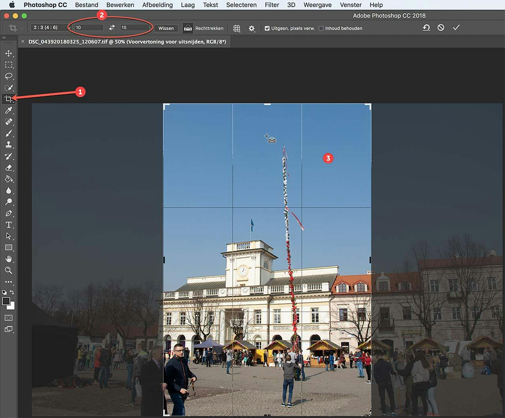This screenshot has width=505, height=418.
Task: Open the Bestand menu
Action: (87, 5)
